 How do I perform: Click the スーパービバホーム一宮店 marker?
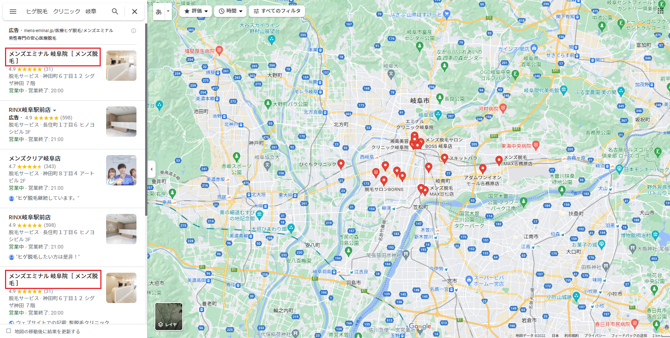point(469,280)
